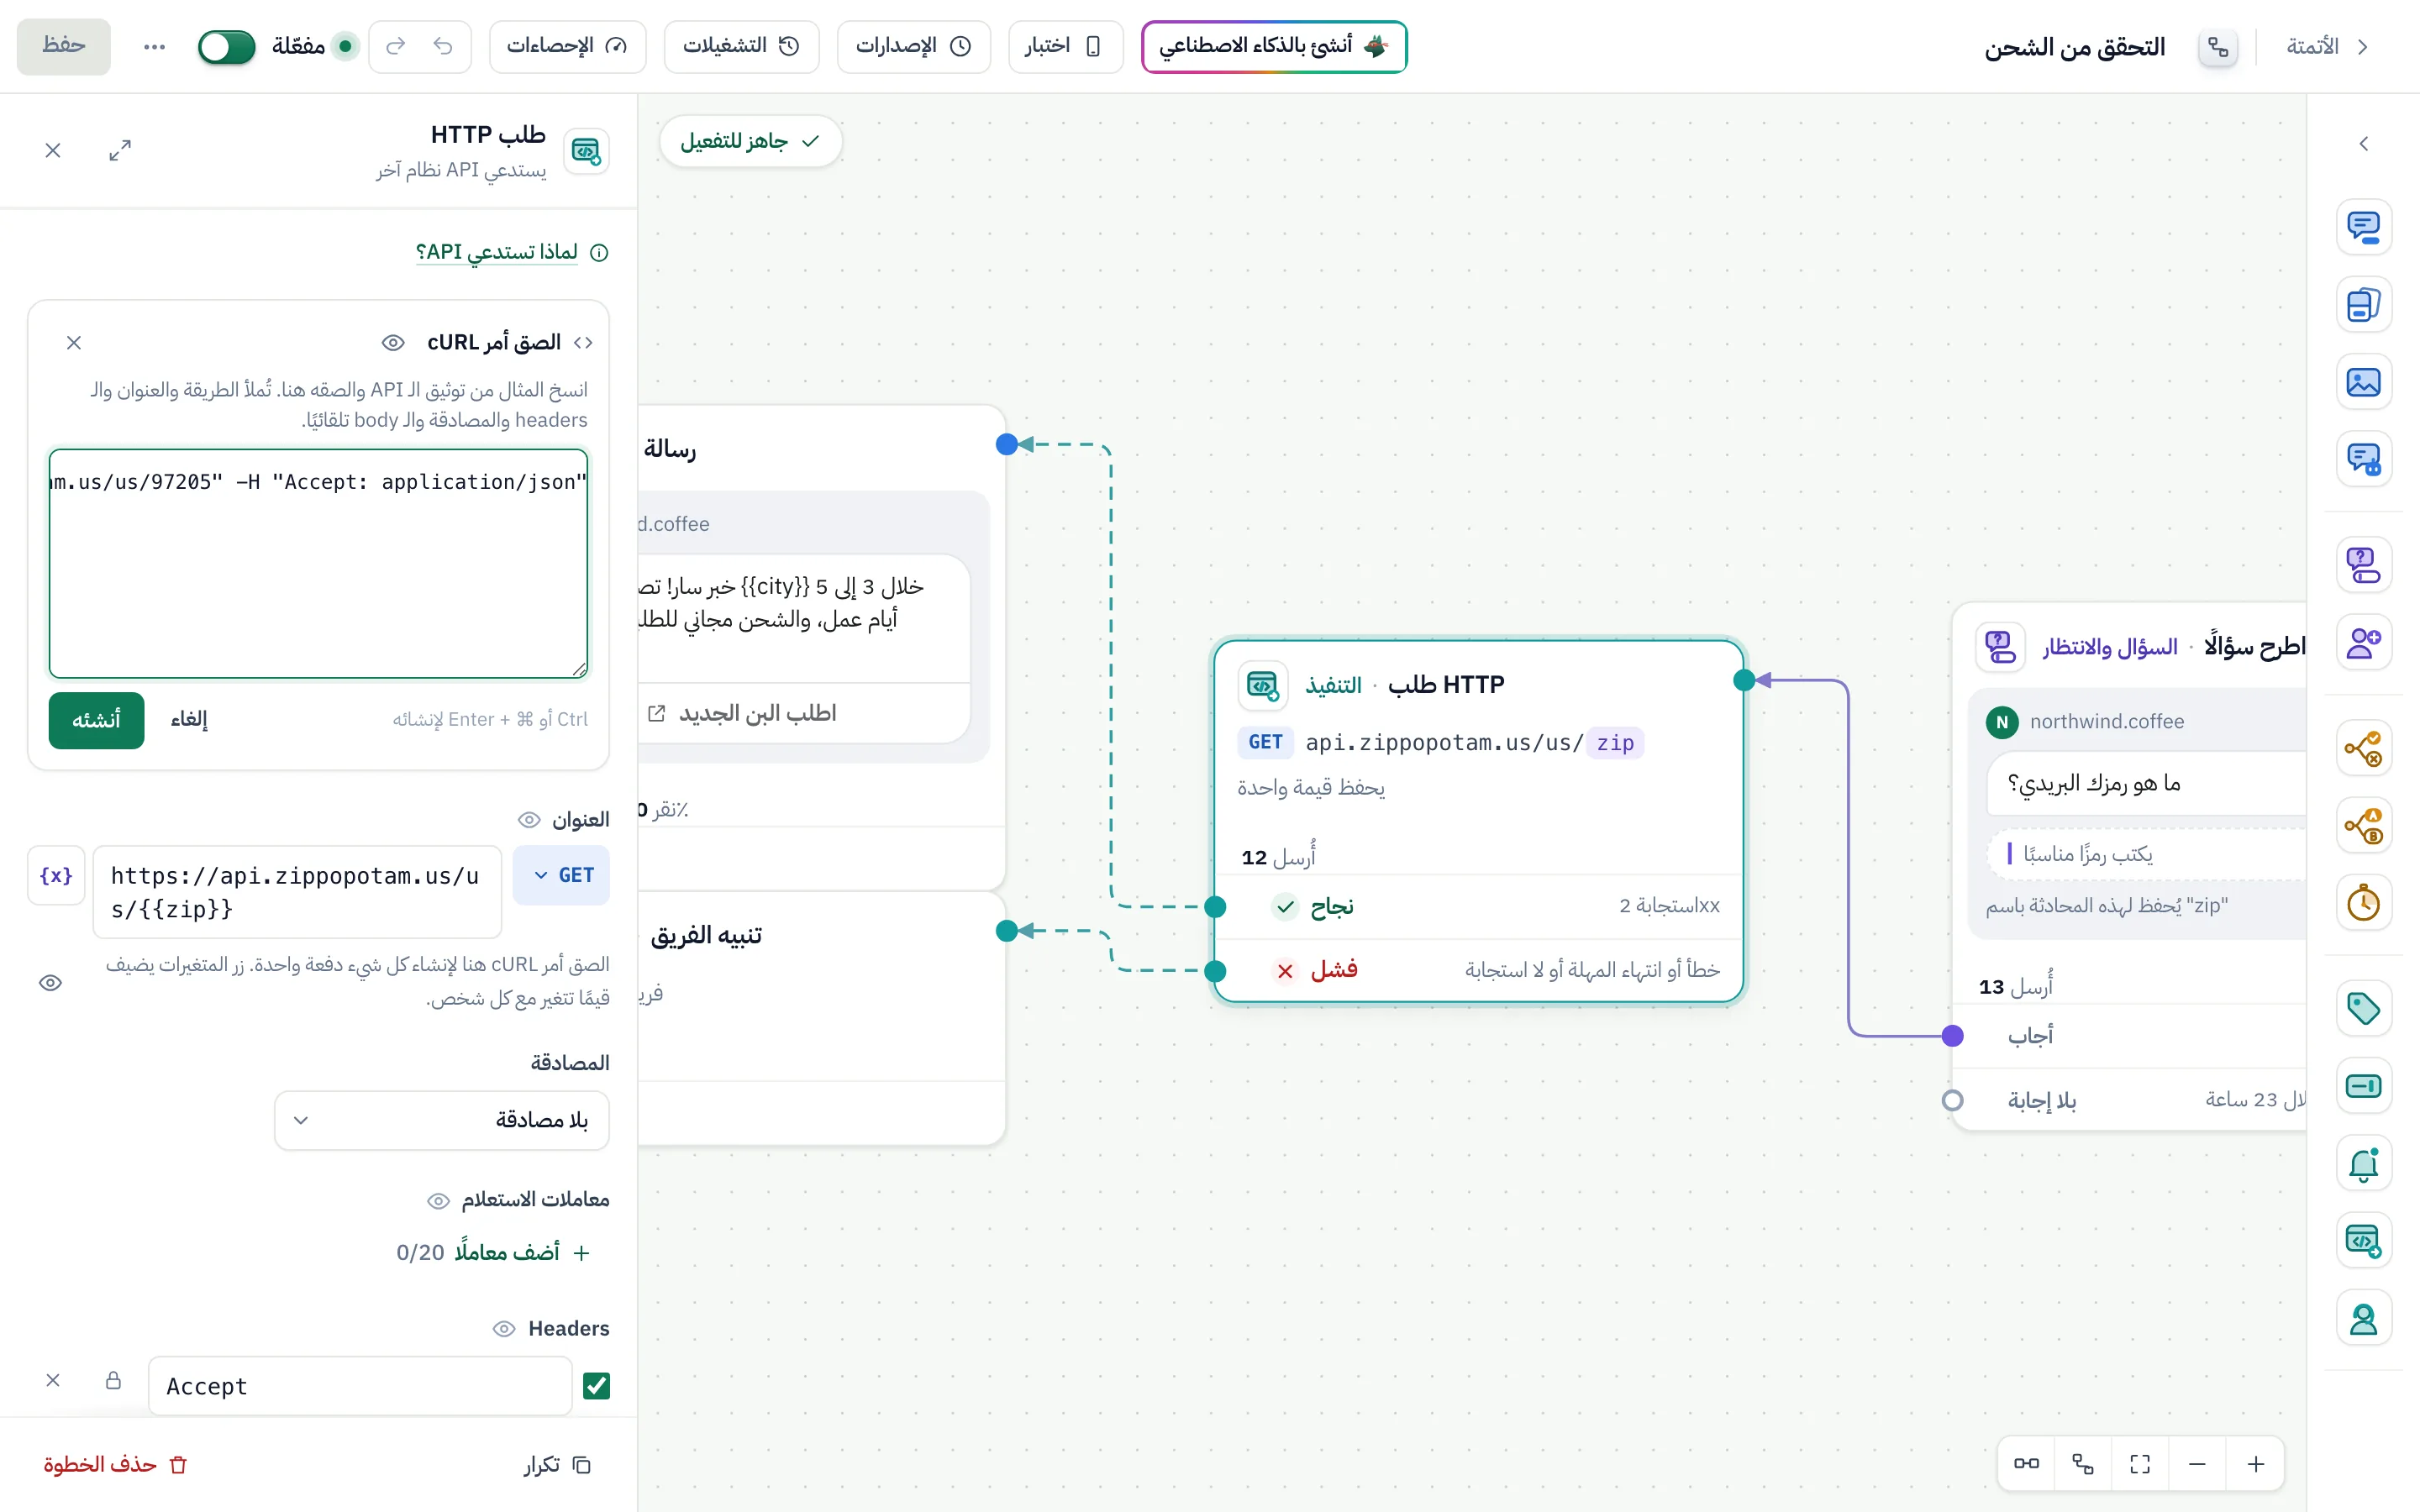This screenshot has width=2420, height=1512.
Task: Open the الإحصاءات tab
Action: tap(567, 46)
